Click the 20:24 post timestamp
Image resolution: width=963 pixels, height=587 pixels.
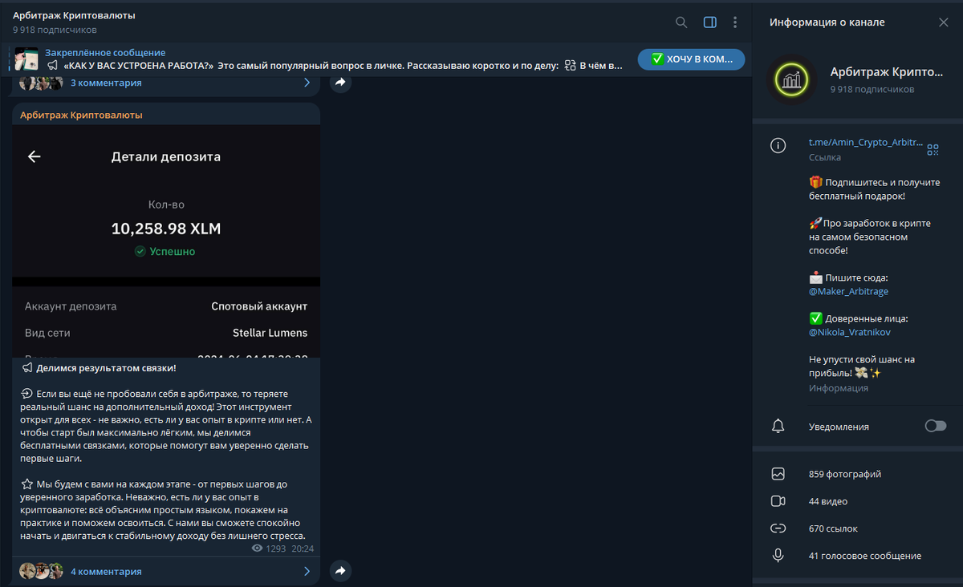point(303,549)
